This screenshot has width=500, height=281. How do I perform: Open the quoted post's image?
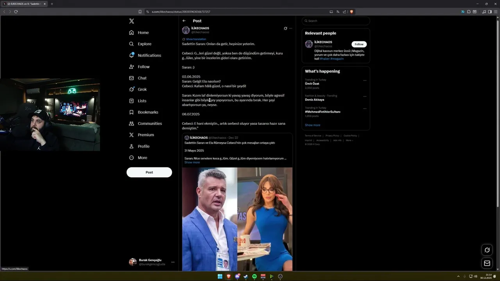pos(237,219)
